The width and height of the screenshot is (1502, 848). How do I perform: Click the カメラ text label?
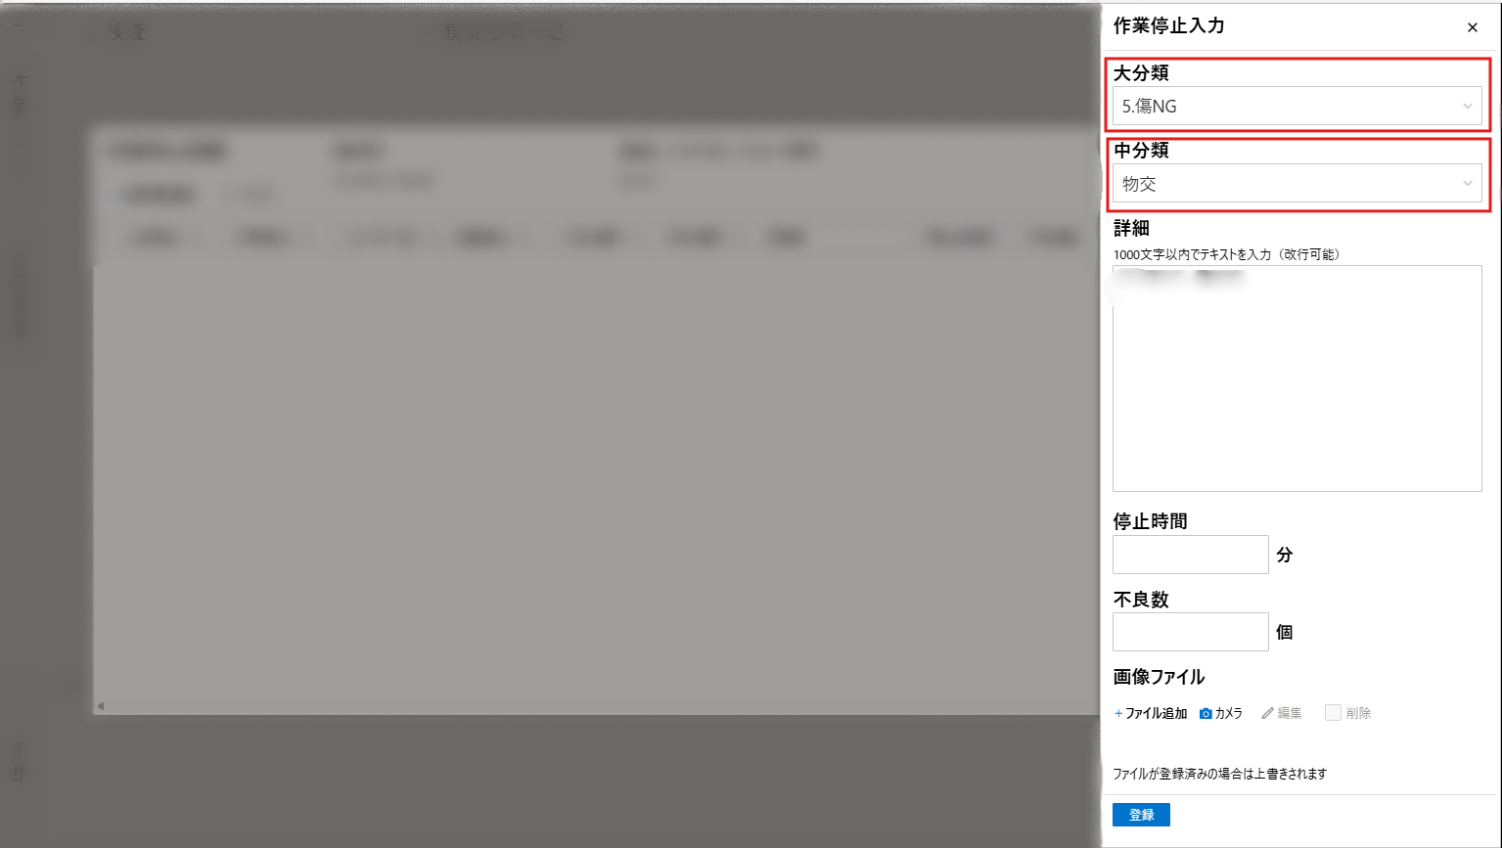(x=1228, y=714)
